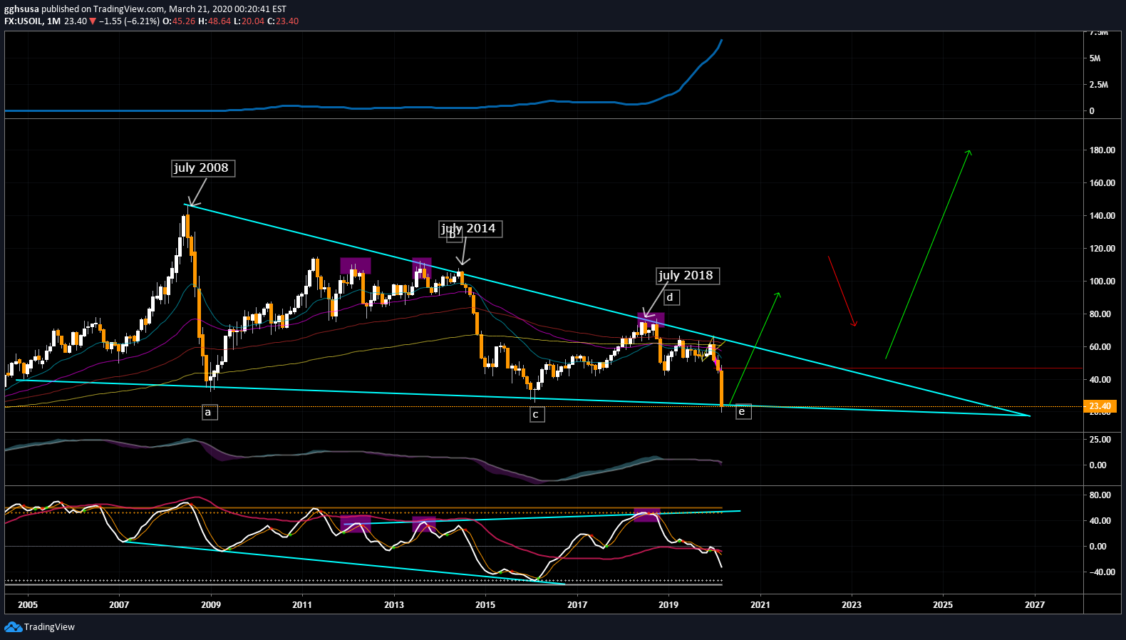Click the 2027 year on time axis

click(1035, 605)
